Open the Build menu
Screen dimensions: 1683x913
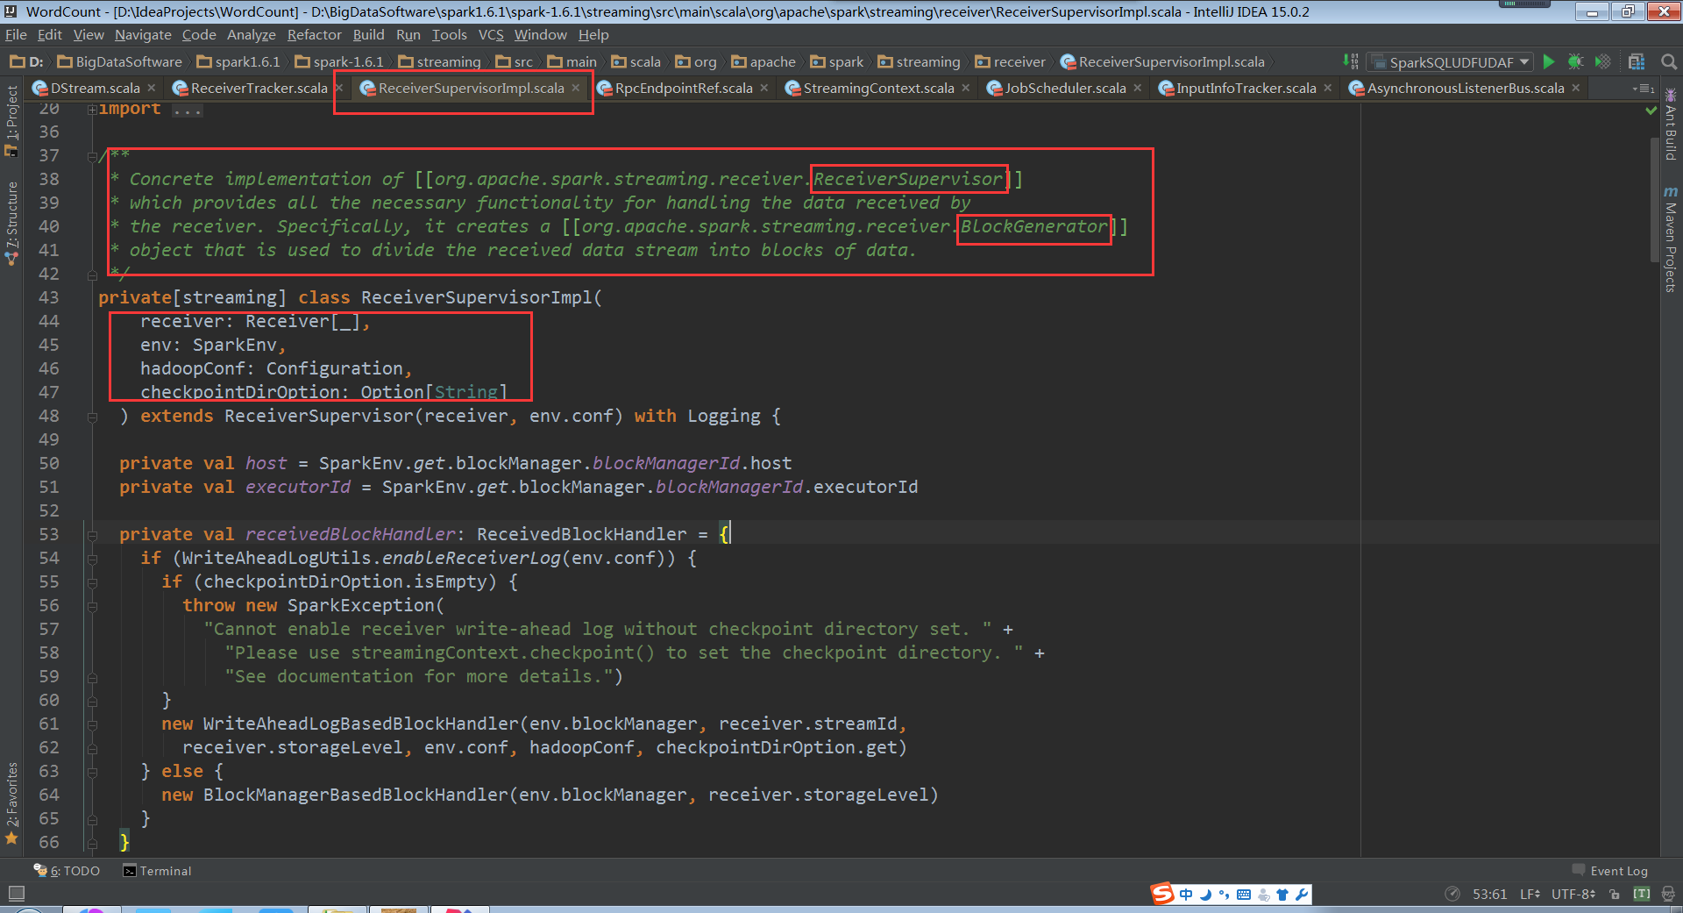pos(368,35)
